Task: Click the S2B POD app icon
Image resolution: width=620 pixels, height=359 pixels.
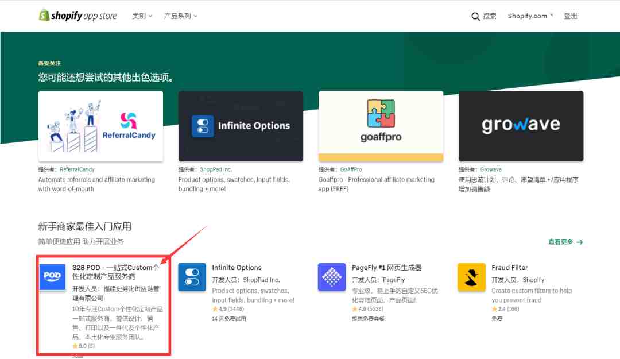Action: click(x=52, y=277)
